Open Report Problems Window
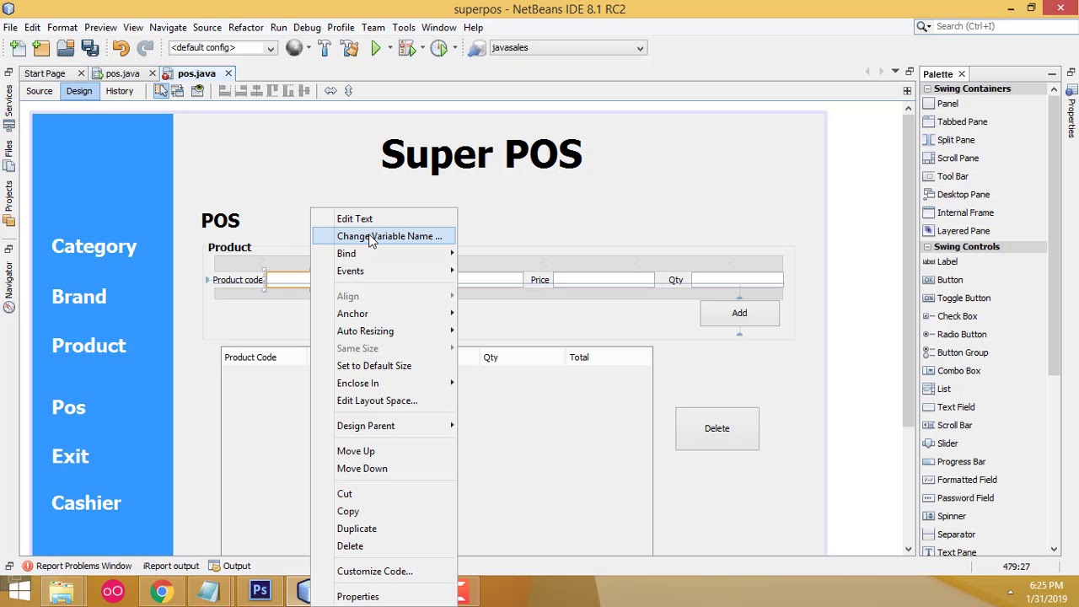The height and width of the screenshot is (607, 1079). [77, 567]
